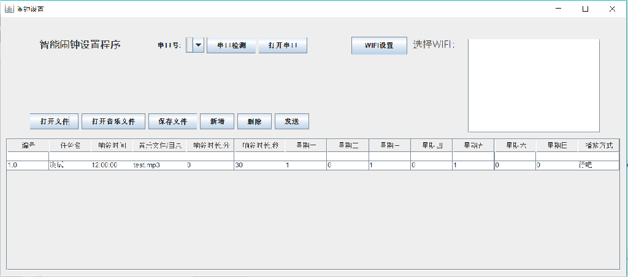Image resolution: width=628 pixels, height=277 pixels.
Task: Minimize the 闹钟设置 window
Action: click(558, 9)
